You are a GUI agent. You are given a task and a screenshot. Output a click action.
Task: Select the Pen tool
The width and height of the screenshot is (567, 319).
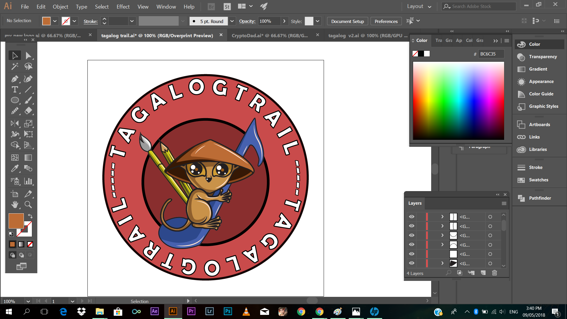[14, 79]
